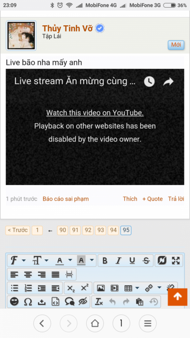Expand the table options dropdown arrow

click(x=137, y=288)
